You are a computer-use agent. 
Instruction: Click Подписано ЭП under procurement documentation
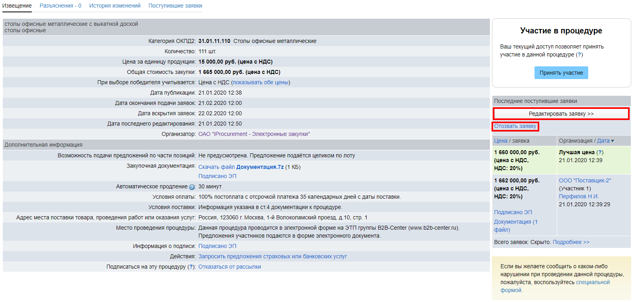pyautogui.click(x=217, y=176)
